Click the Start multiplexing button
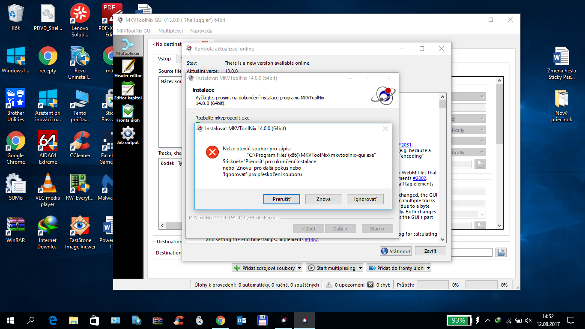 [331, 268]
